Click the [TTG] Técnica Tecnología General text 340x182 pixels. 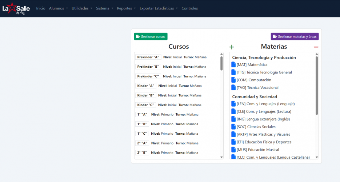pyautogui.click(x=264, y=72)
